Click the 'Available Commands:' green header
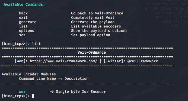This screenshot has height=101, width=188. [x=24, y=4]
